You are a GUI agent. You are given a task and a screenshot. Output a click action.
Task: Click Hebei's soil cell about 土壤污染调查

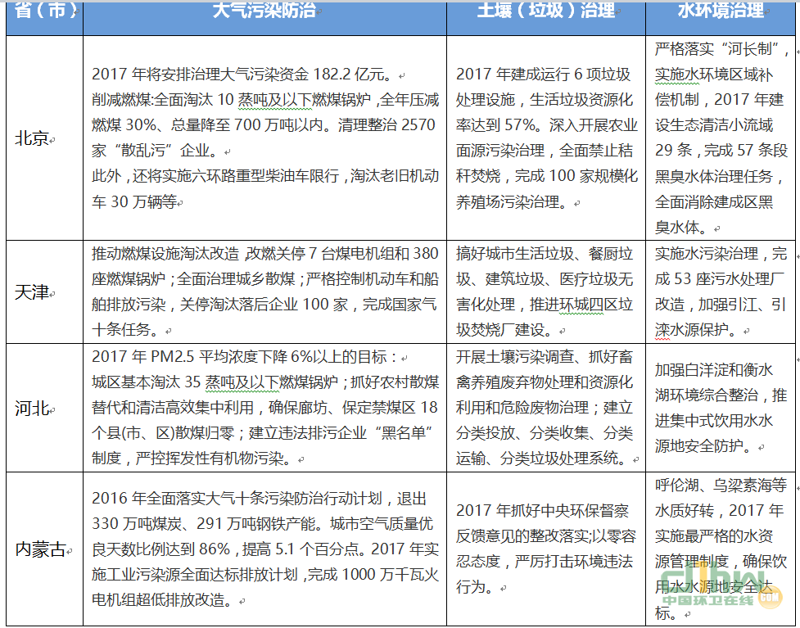point(545,407)
